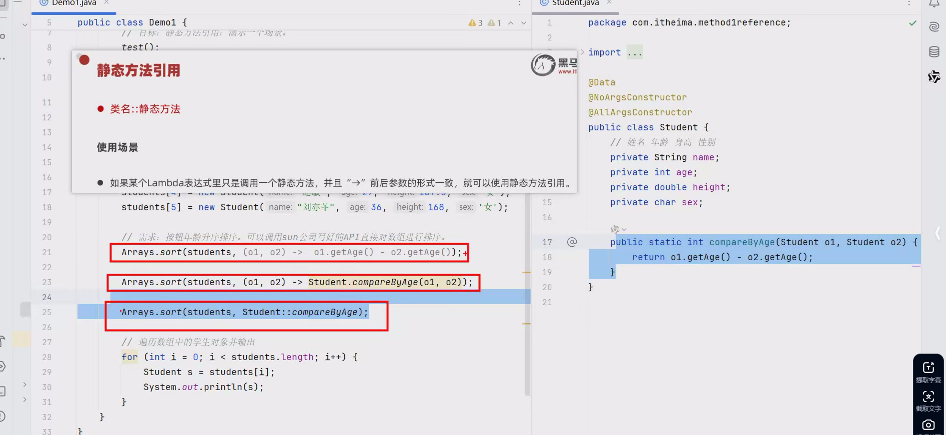This screenshot has height=435, width=946.
Task: Open tab options menu for Demo1.java pane
Action: tap(519, 3)
